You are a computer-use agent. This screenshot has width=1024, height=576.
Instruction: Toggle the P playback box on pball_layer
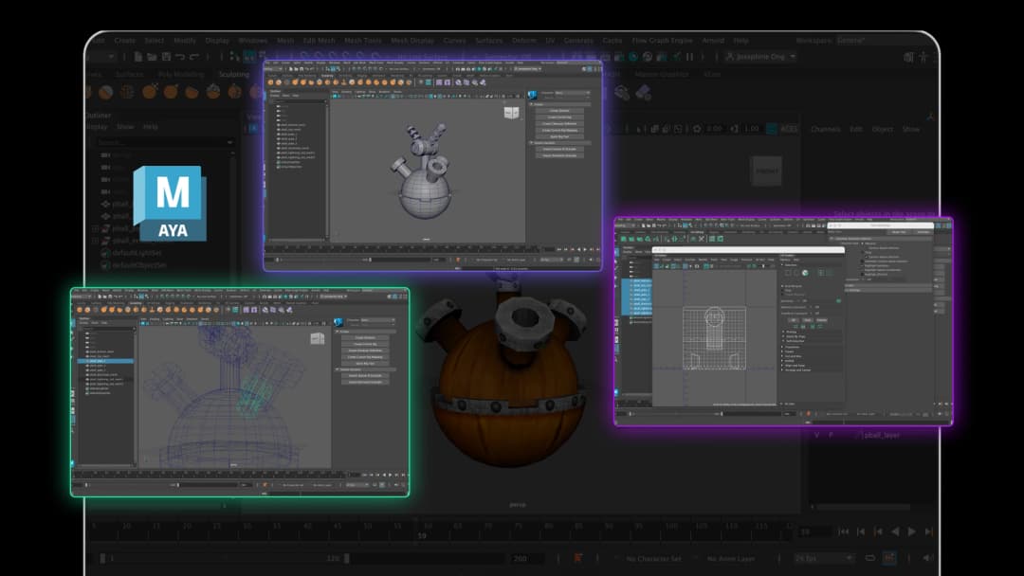tap(832, 435)
